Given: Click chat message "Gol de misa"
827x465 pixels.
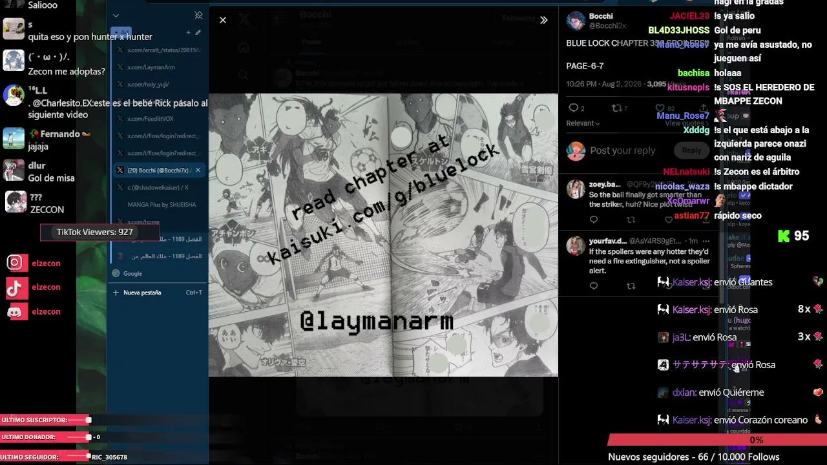Looking at the screenshot, I should 52,178.
